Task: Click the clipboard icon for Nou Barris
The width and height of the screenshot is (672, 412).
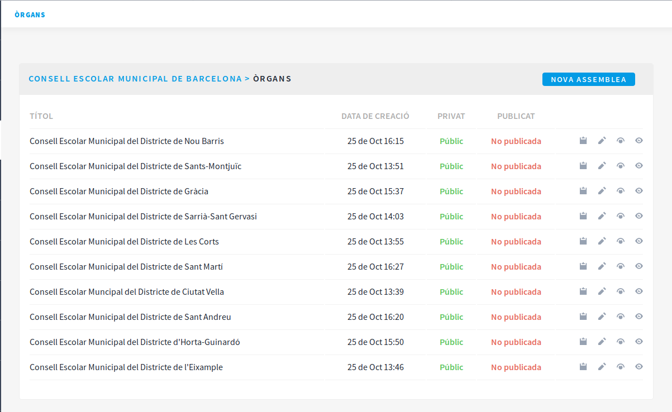Action: [x=583, y=141]
